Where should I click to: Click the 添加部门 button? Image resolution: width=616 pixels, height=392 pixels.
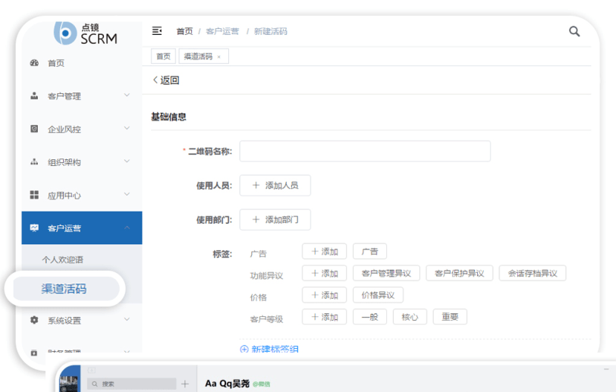[x=275, y=220]
